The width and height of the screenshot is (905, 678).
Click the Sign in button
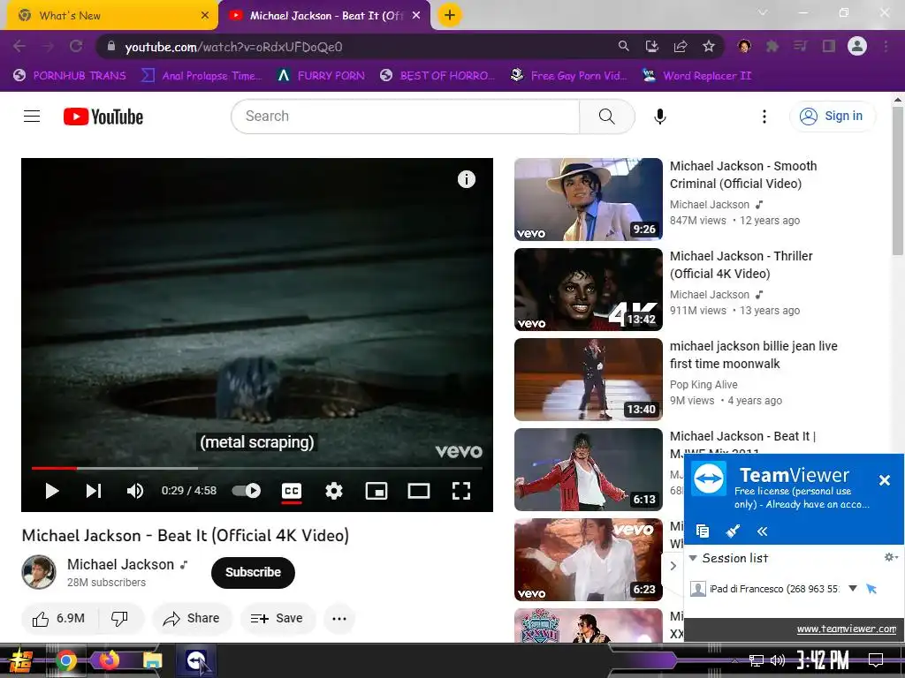[x=832, y=117]
